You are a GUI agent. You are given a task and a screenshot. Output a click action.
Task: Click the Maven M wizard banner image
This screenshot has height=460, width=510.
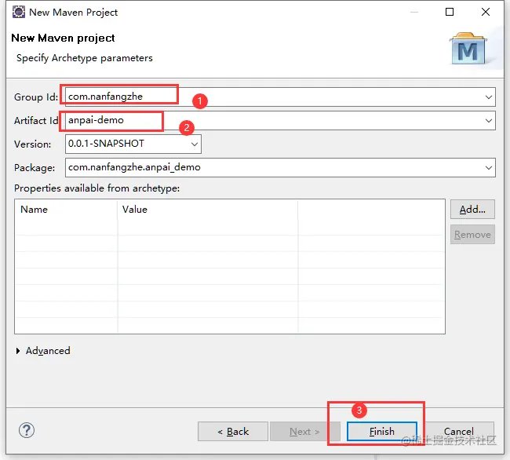[468, 49]
